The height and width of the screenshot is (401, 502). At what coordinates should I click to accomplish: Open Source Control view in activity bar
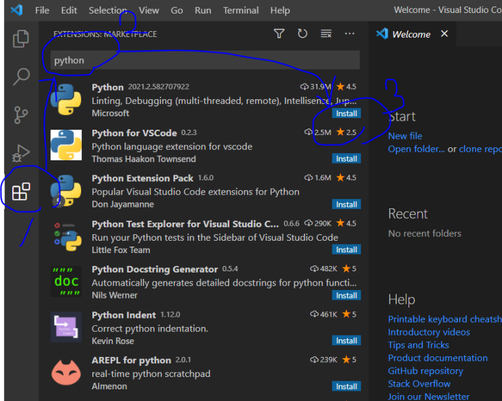(21, 115)
